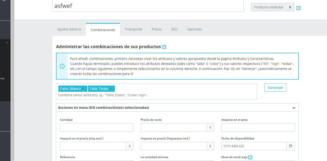
Task: Go to the Precio tab
Action: coord(157,29)
